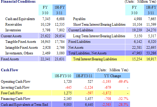The width and height of the screenshot is (157, 107).
Task: Select the Inventories 7,802 cell
Action: [x=60, y=30]
